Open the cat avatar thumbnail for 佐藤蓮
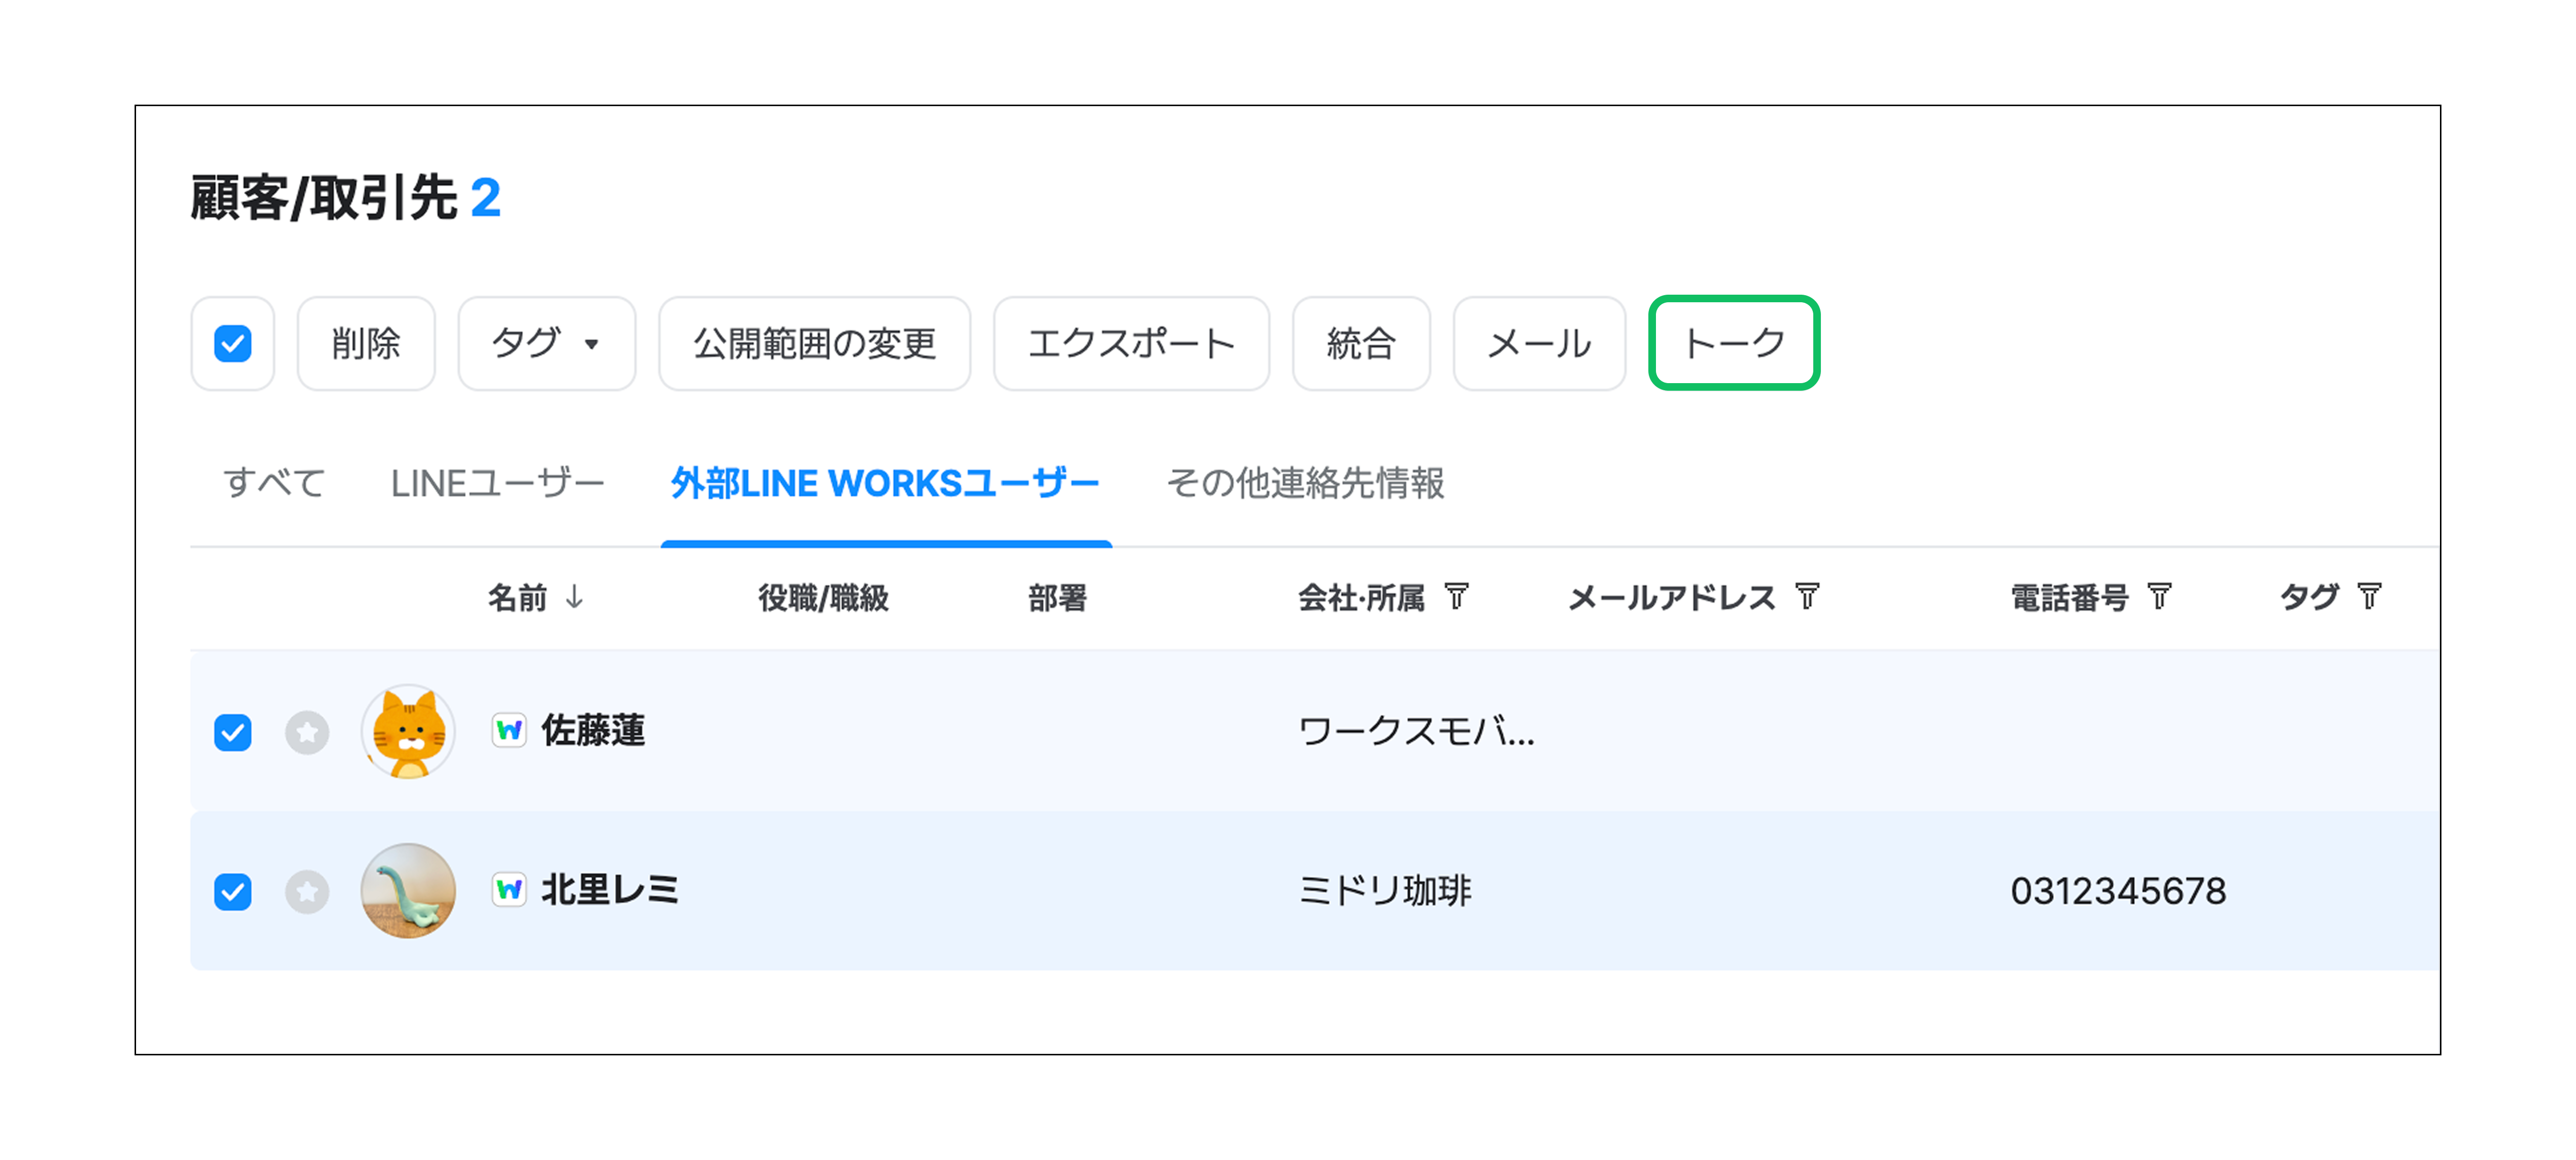Screen dimensions: 2576x1160 coord(408,732)
